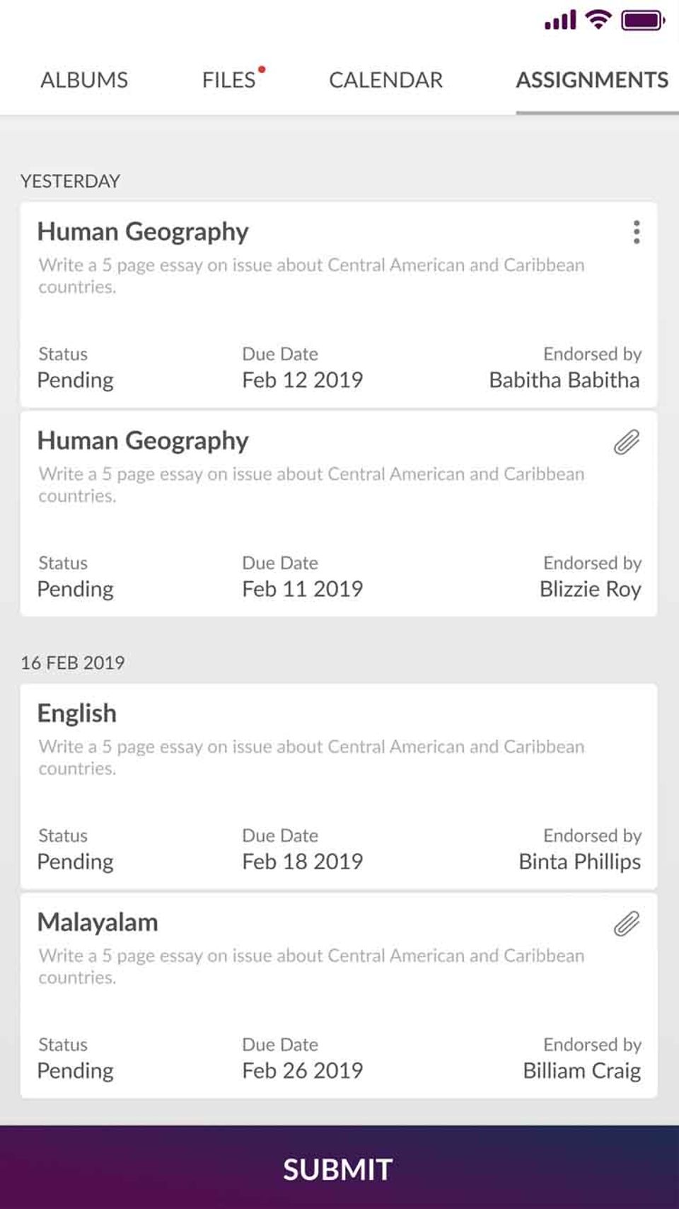Tap the red notification dot on Files
The image size is (679, 1209).
262,69
